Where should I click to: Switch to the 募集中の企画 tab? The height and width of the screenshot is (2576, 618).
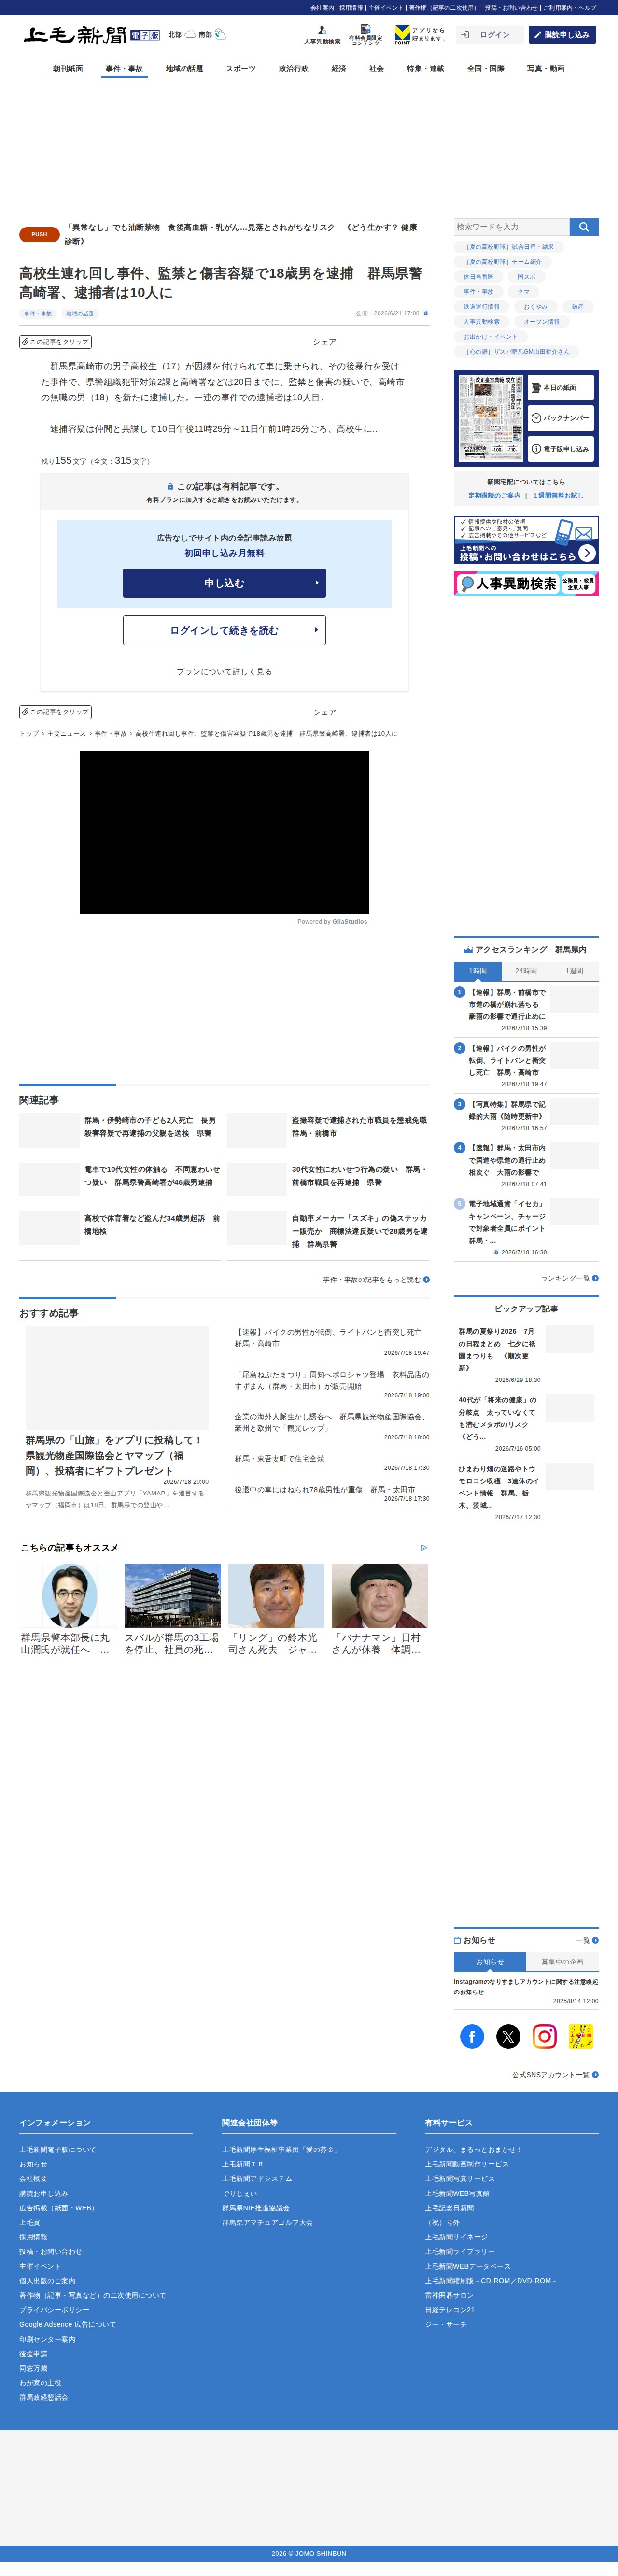click(562, 1962)
